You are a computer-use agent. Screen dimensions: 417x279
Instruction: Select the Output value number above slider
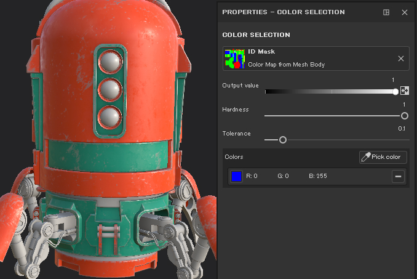click(x=393, y=80)
